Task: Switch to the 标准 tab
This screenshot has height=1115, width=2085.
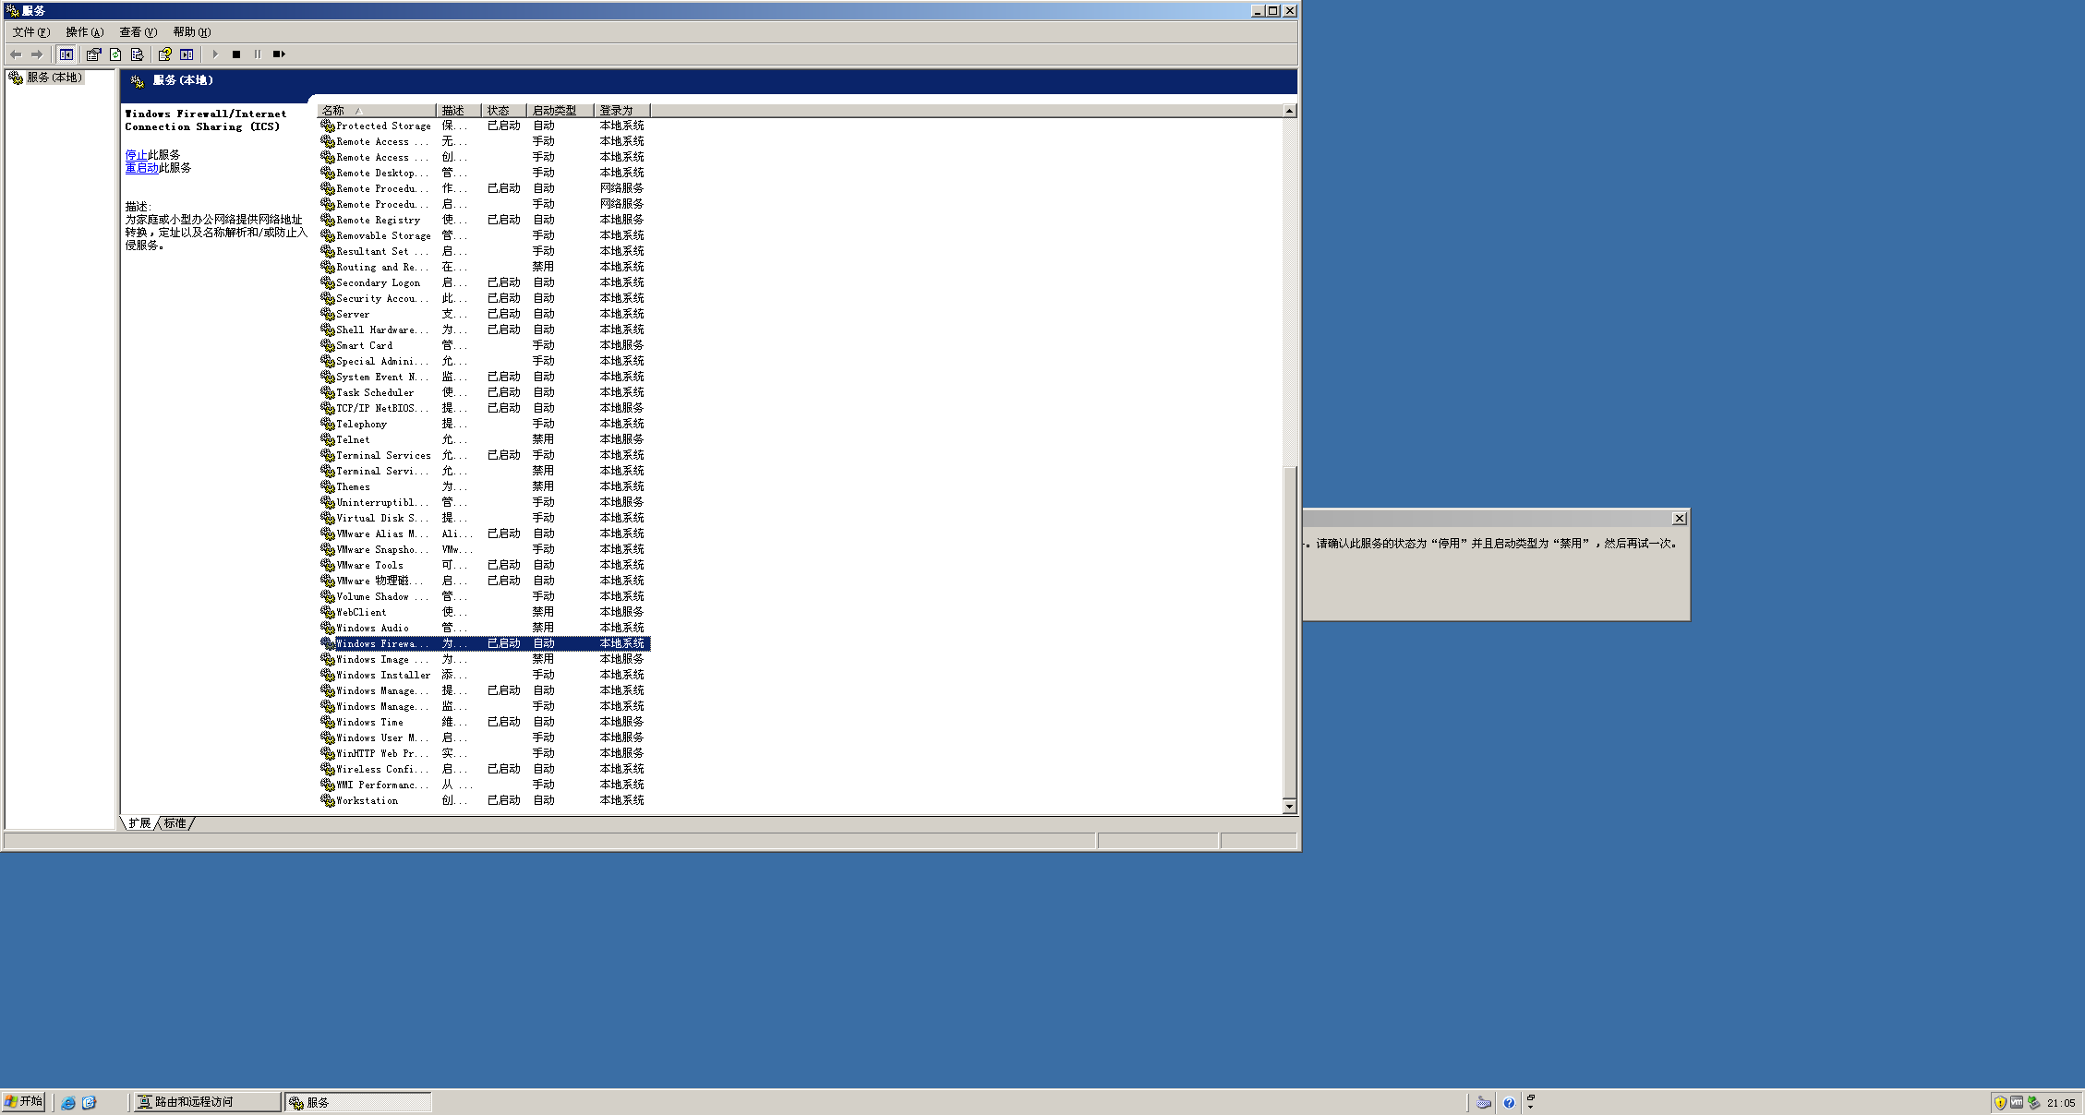Action: (175, 823)
